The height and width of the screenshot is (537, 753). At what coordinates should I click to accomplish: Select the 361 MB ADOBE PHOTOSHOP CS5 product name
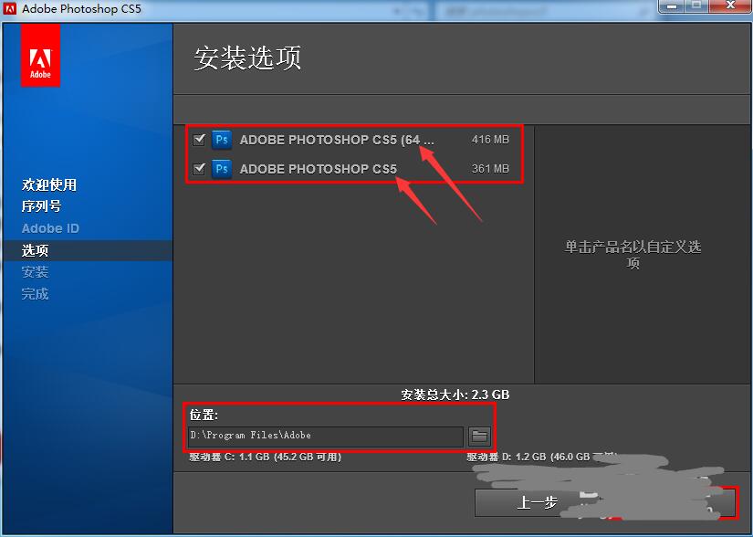[319, 169]
